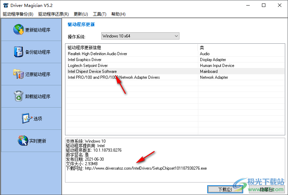Open the 驱动程序还原(R) menu
The width and height of the screenshot is (288, 195).
[x=54, y=14]
